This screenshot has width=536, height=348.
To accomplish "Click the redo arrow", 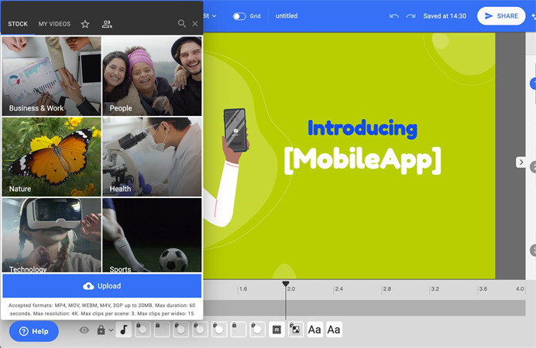I will click(x=411, y=15).
